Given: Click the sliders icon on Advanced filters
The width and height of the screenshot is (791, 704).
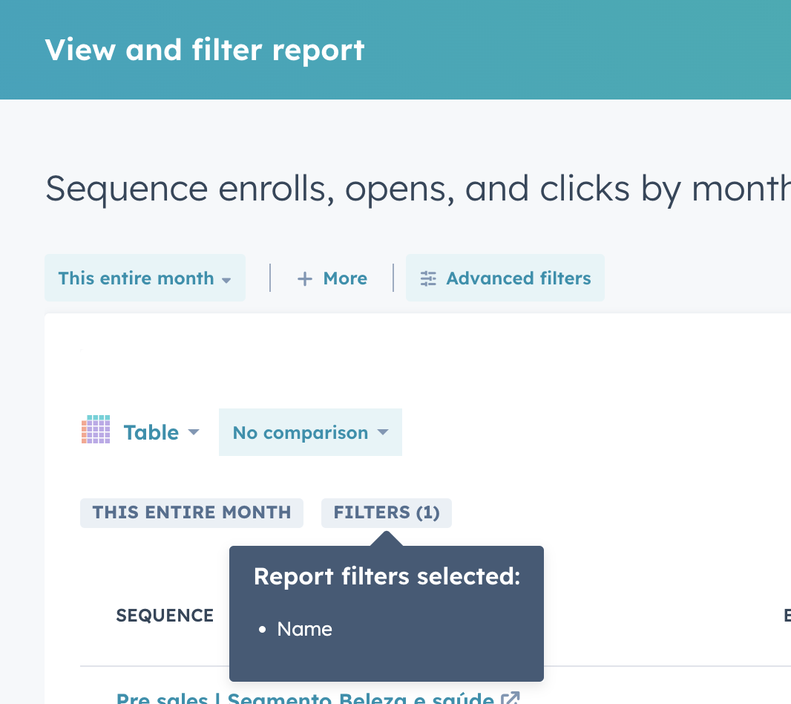Looking at the screenshot, I should coord(427,277).
